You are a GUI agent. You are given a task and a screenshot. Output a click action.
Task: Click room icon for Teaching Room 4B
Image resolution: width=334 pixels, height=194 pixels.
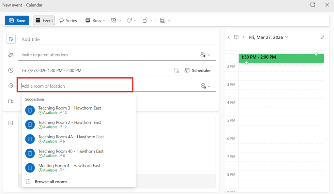(x=30, y=153)
